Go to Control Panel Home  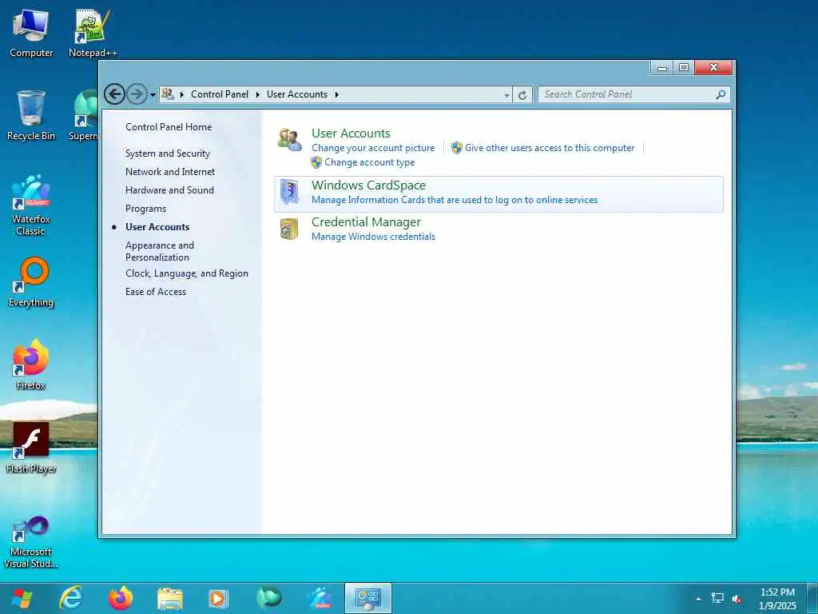[169, 127]
